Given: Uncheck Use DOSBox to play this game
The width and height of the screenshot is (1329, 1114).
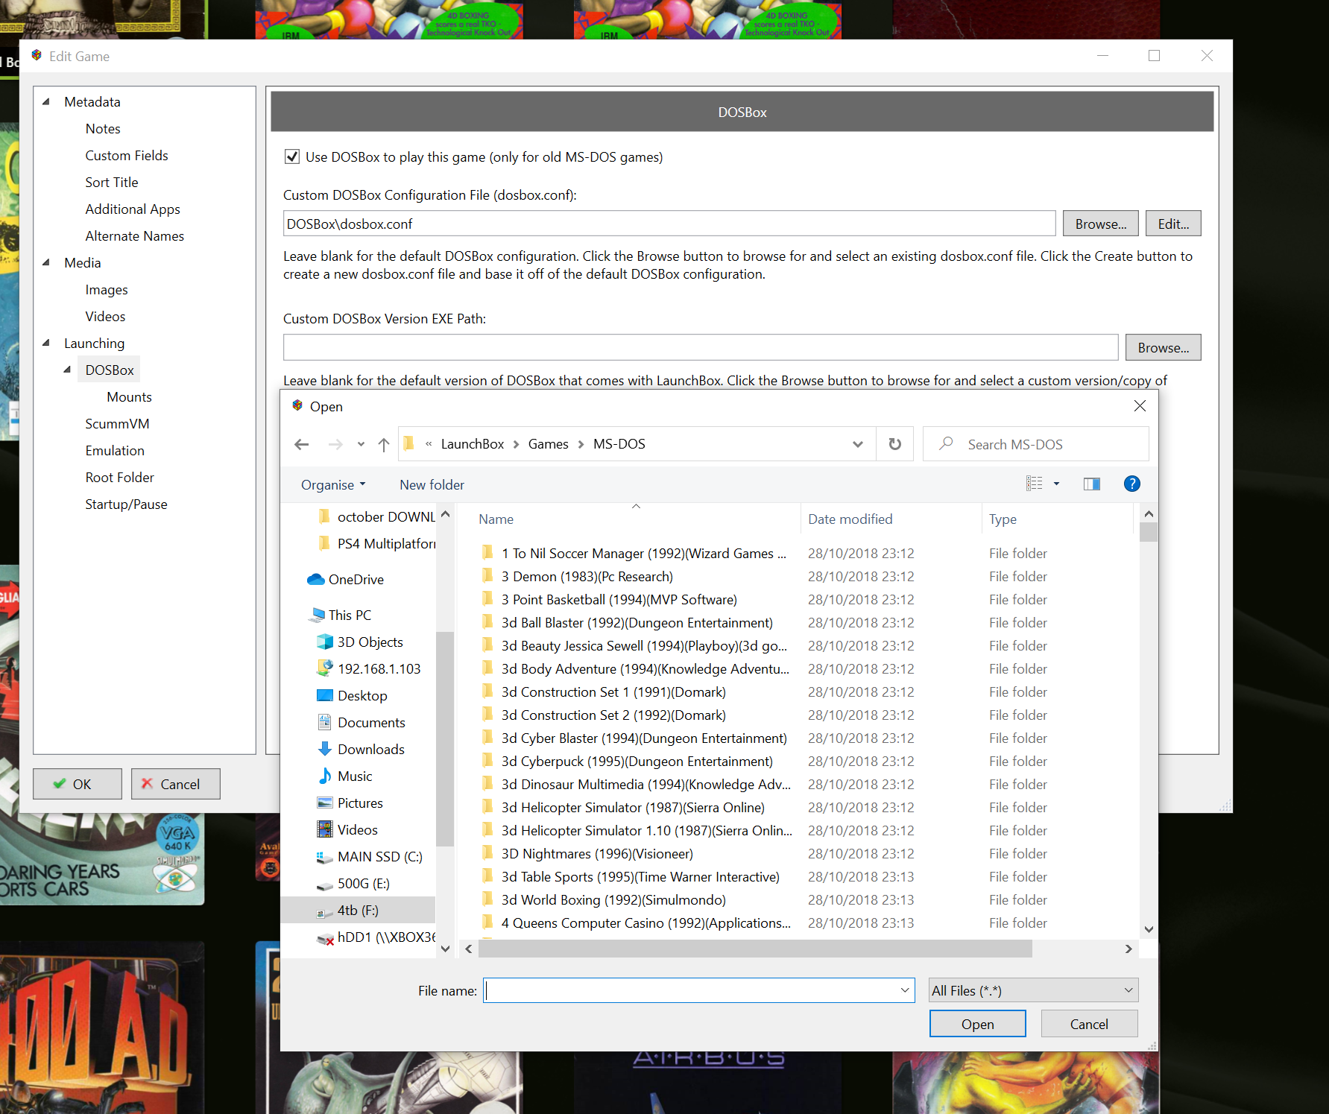Looking at the screenshot, I should click(x=292, y=156).
